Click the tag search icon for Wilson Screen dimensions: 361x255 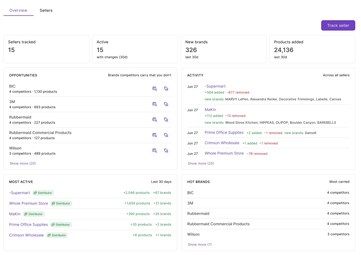[166, 150]
